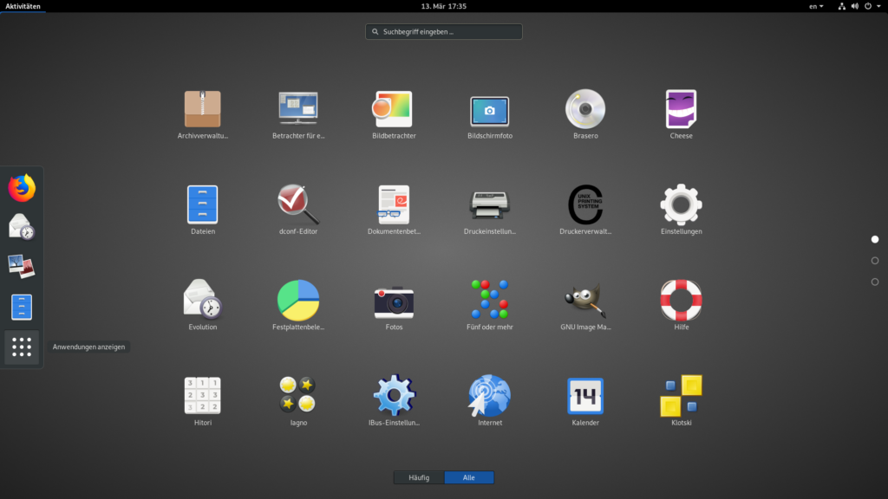
Task: Open the Dokumentenbetrachter document viewer
Action: [394, 210]
